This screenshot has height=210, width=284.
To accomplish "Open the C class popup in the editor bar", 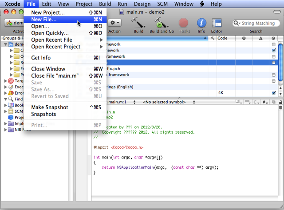I will (x=256, y=102).
